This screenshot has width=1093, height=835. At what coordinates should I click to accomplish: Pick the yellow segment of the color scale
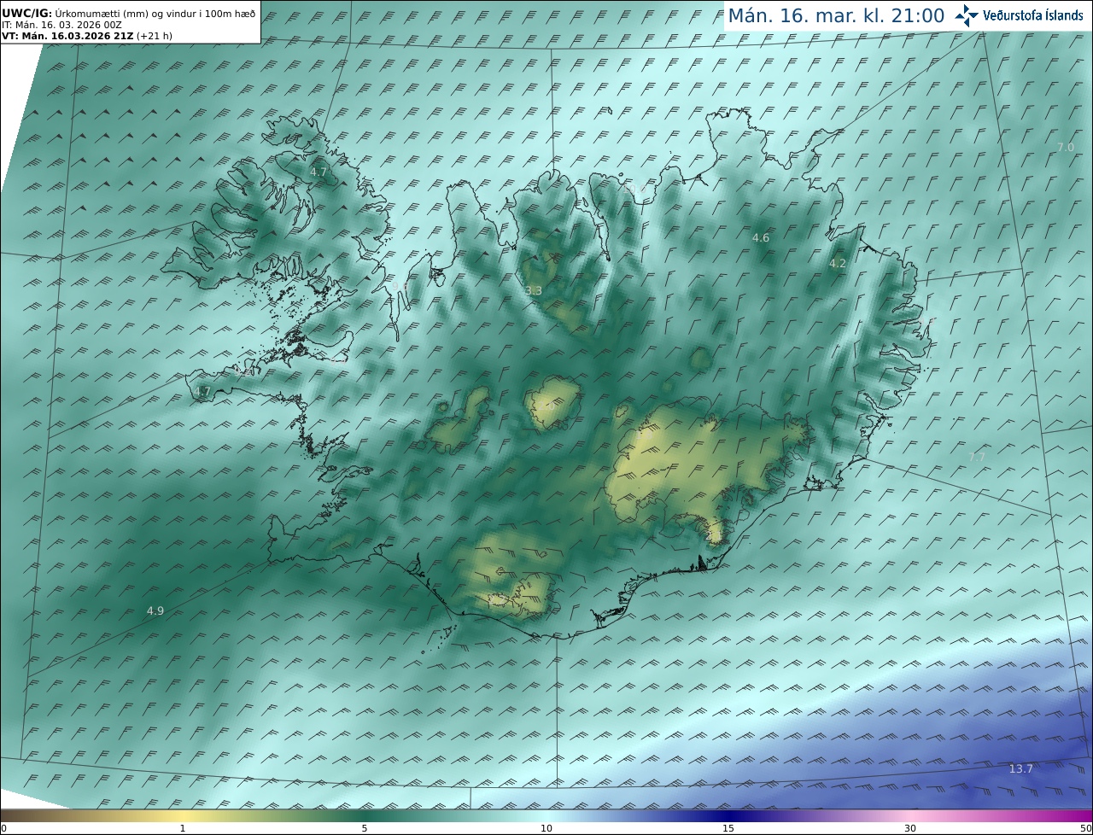coord(183,816)
